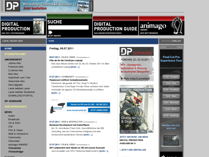209x157 pixels.
Task: Open Hands on HD mit neuem Konzept article
Action: pos(77,148)
